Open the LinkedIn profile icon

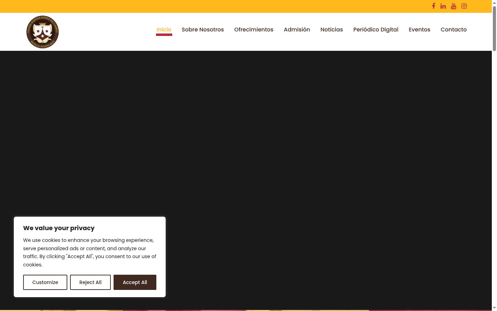click(443, 6)
